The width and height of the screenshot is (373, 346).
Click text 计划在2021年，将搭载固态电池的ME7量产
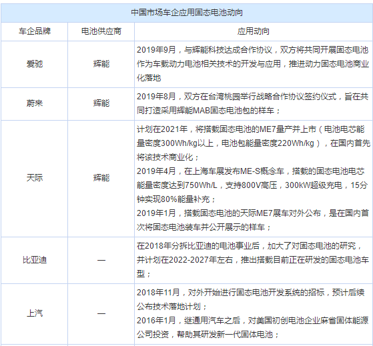(250, 129)
